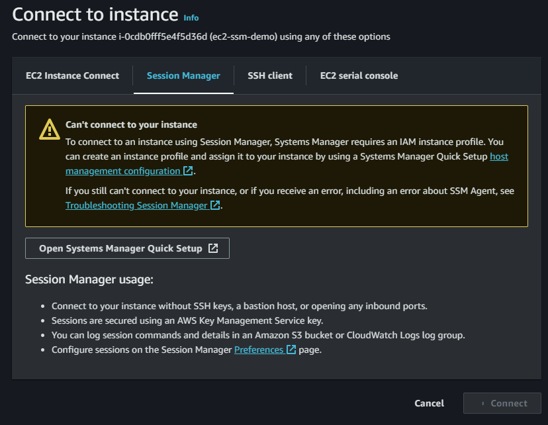Open the SSH client tab
The height and width of the screenshot is (425, 548).
coord(269,75)
